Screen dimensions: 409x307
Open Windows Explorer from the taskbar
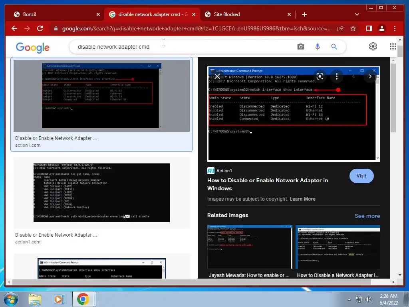(34, 299)
